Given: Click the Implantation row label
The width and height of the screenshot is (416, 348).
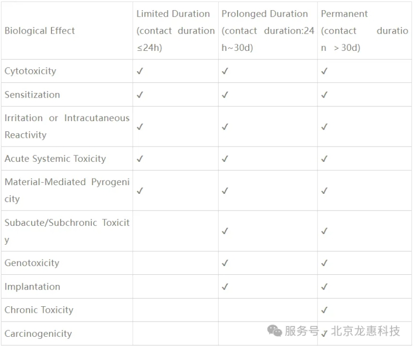Looking at the screenshot, I should click(x=32, y=287).
